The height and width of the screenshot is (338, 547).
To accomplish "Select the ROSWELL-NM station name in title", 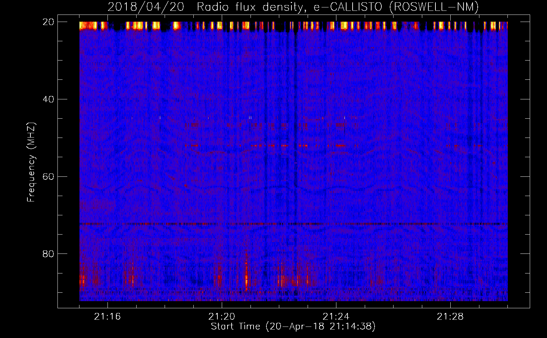I will [x=434, y=7].
